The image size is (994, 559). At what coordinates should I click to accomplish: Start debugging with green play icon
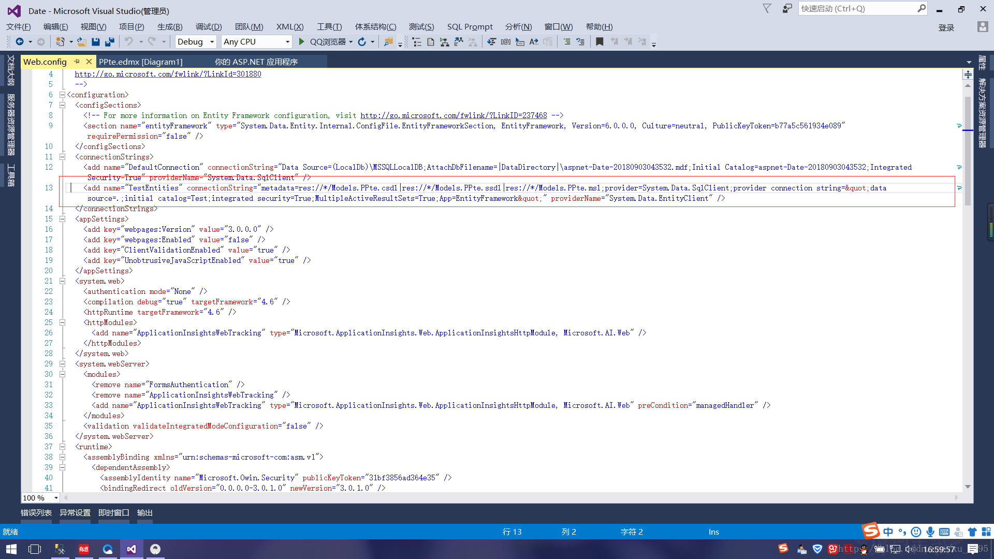click(x=302, y=42)
